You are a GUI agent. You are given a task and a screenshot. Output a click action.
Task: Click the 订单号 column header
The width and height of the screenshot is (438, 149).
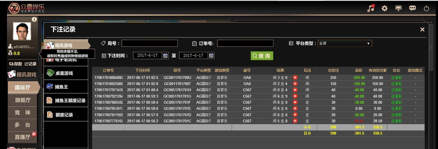coord(108,71)
